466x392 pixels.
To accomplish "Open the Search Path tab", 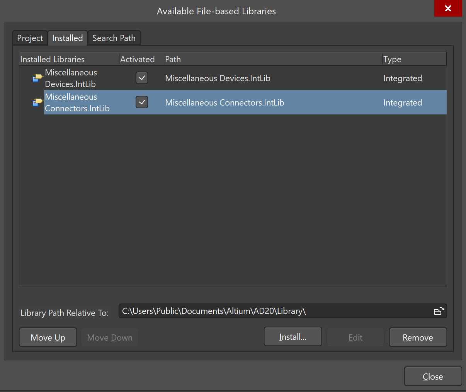I will pyautogui.click(x=114, y=38).
